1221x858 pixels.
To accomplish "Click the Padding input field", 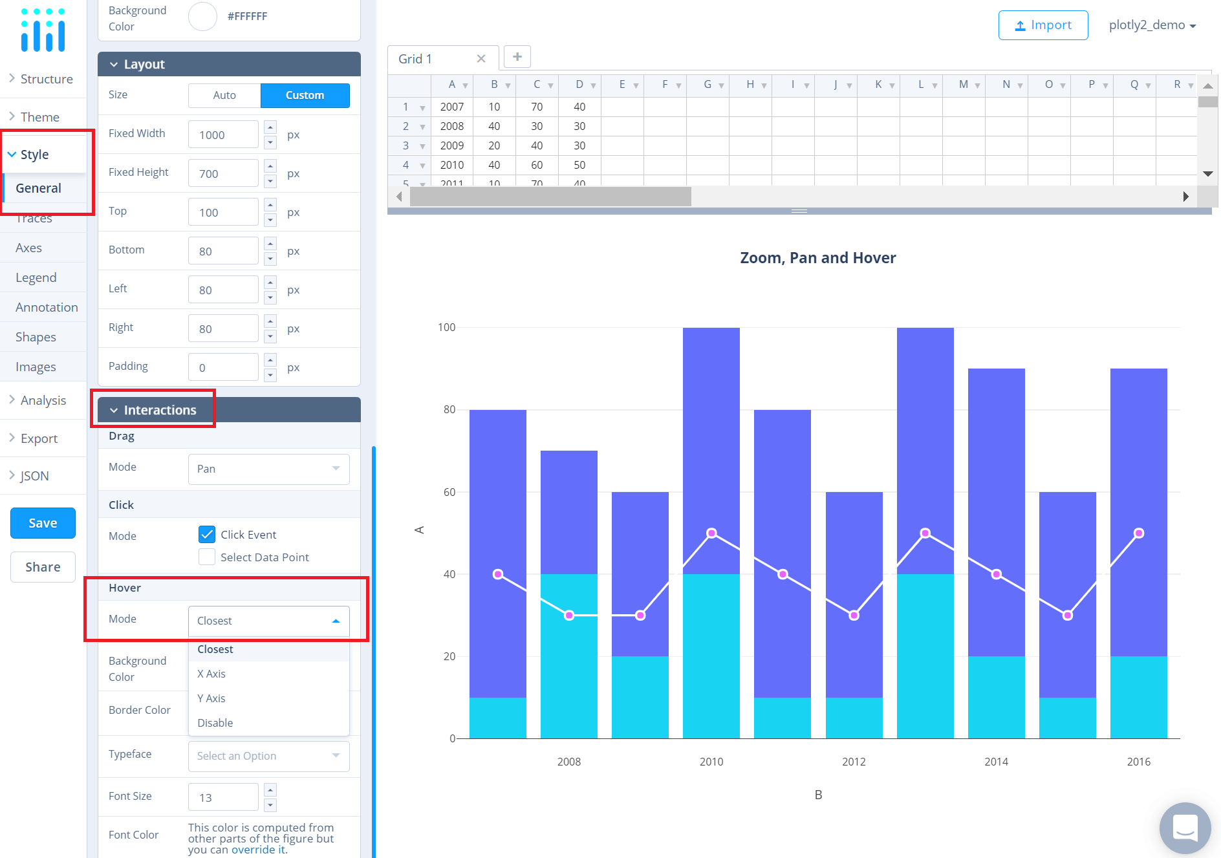I will pos(223,367).
